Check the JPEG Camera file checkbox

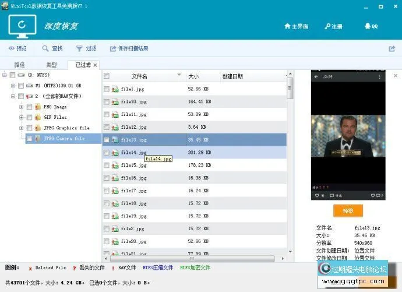coord(30,139)
